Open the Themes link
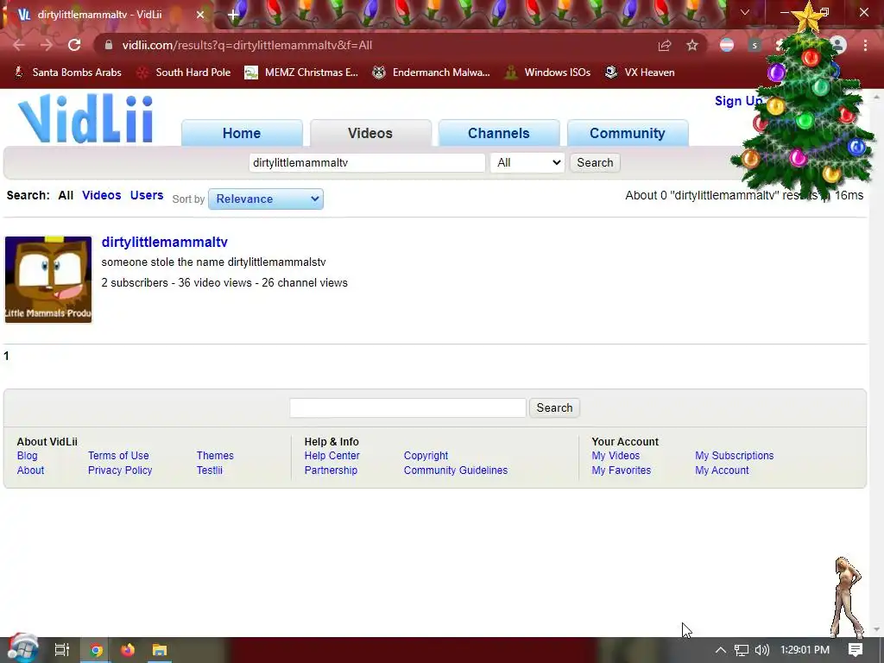This screenshot has width=884, height=663. coord(215,456)
